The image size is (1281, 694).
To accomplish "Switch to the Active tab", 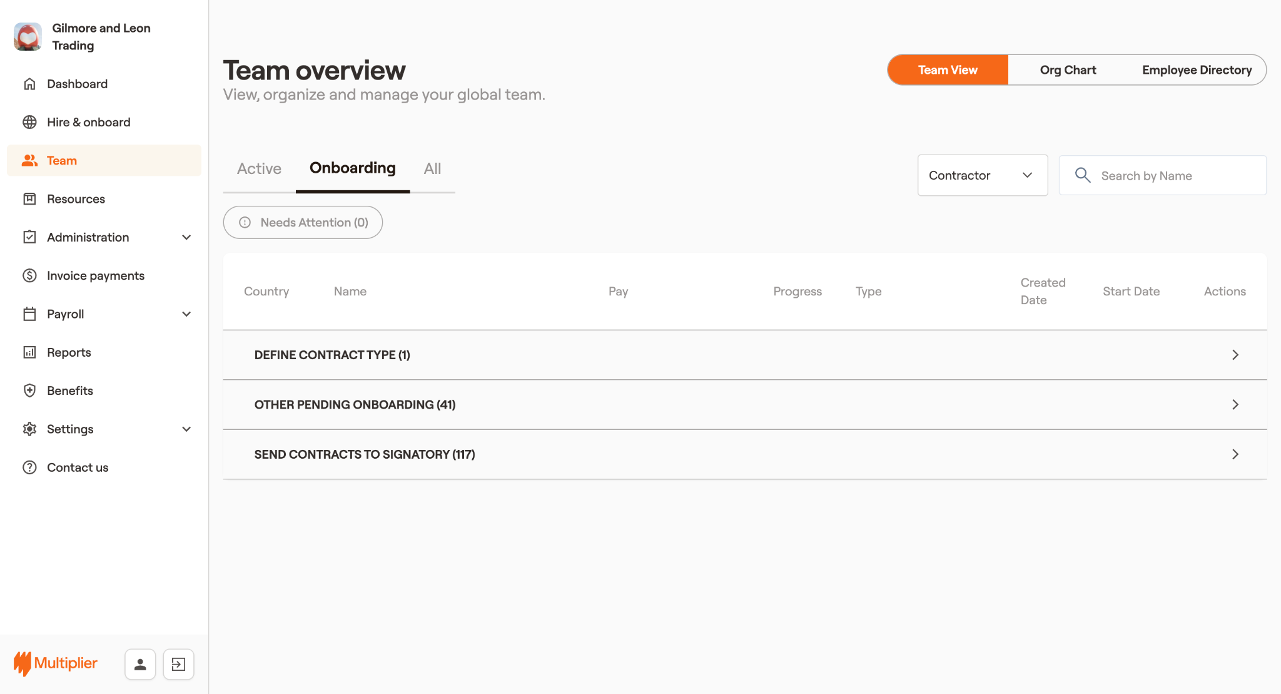I will tap(259, 168).
